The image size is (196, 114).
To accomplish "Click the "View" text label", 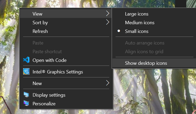I will [37, 14].
